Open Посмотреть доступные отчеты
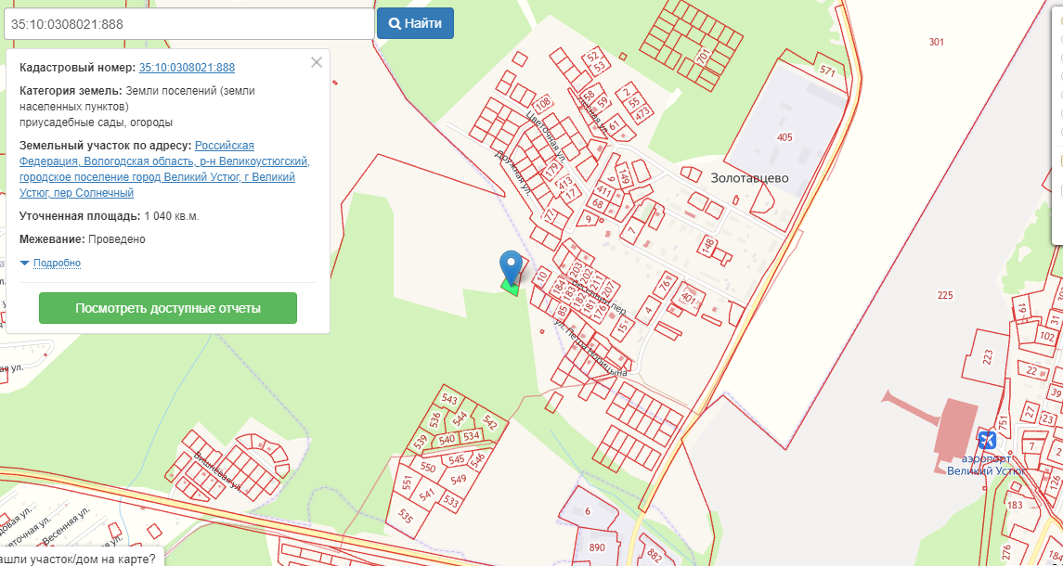Screen dimensions: 1063x566 (168, 308)
